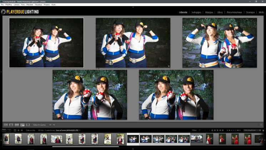The height and width of the screenshot is (150, 266).
Task: Toggle white custom label filter
Action: pyautogui.click(x=238, y=130)
